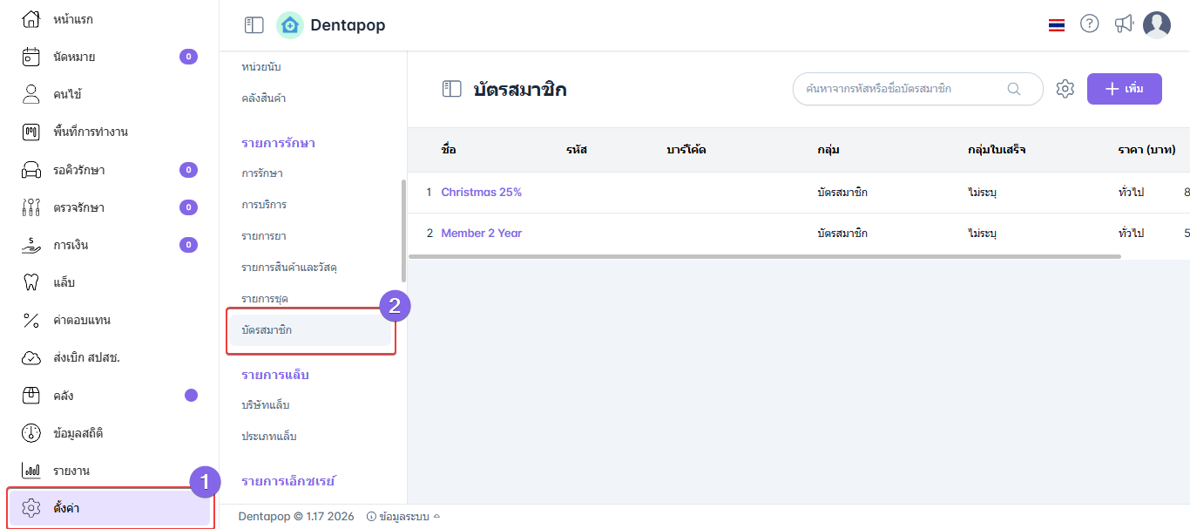This screenshot has width=1190, height=529.
Task: Open the Member 2 Year card link
Action: pyautogui.click(x=481, y=234)
